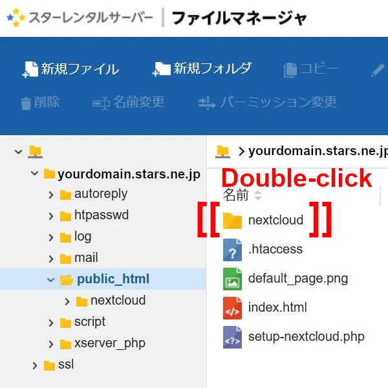This screenshot has width=388, height=388.
Task: Click the 削除 trash icon
Action: click(26, 103)
